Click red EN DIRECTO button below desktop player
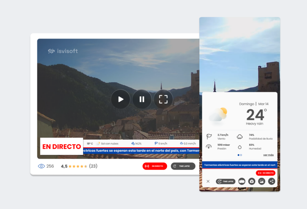307x209 pixels. [155, 166]
